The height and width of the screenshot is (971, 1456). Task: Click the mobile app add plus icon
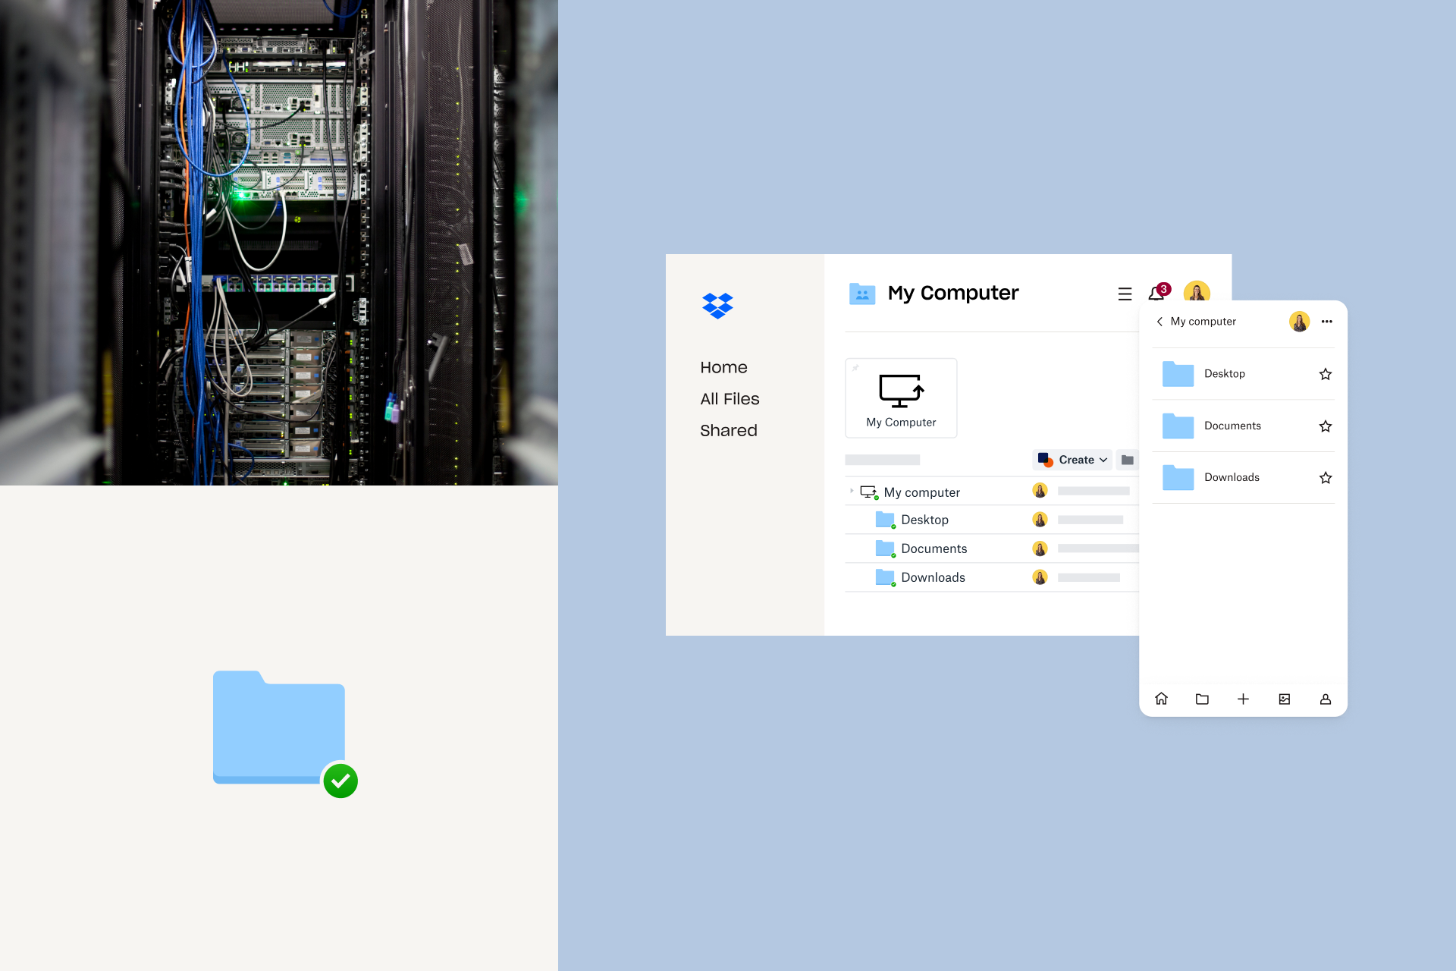1243,698
